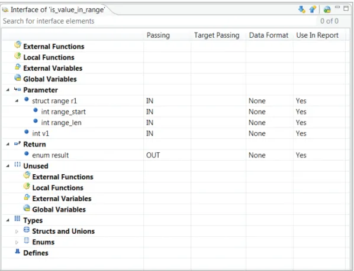Click the Local Functions icon under Unused
The image size is (354, 271).
tap(27, 186)
